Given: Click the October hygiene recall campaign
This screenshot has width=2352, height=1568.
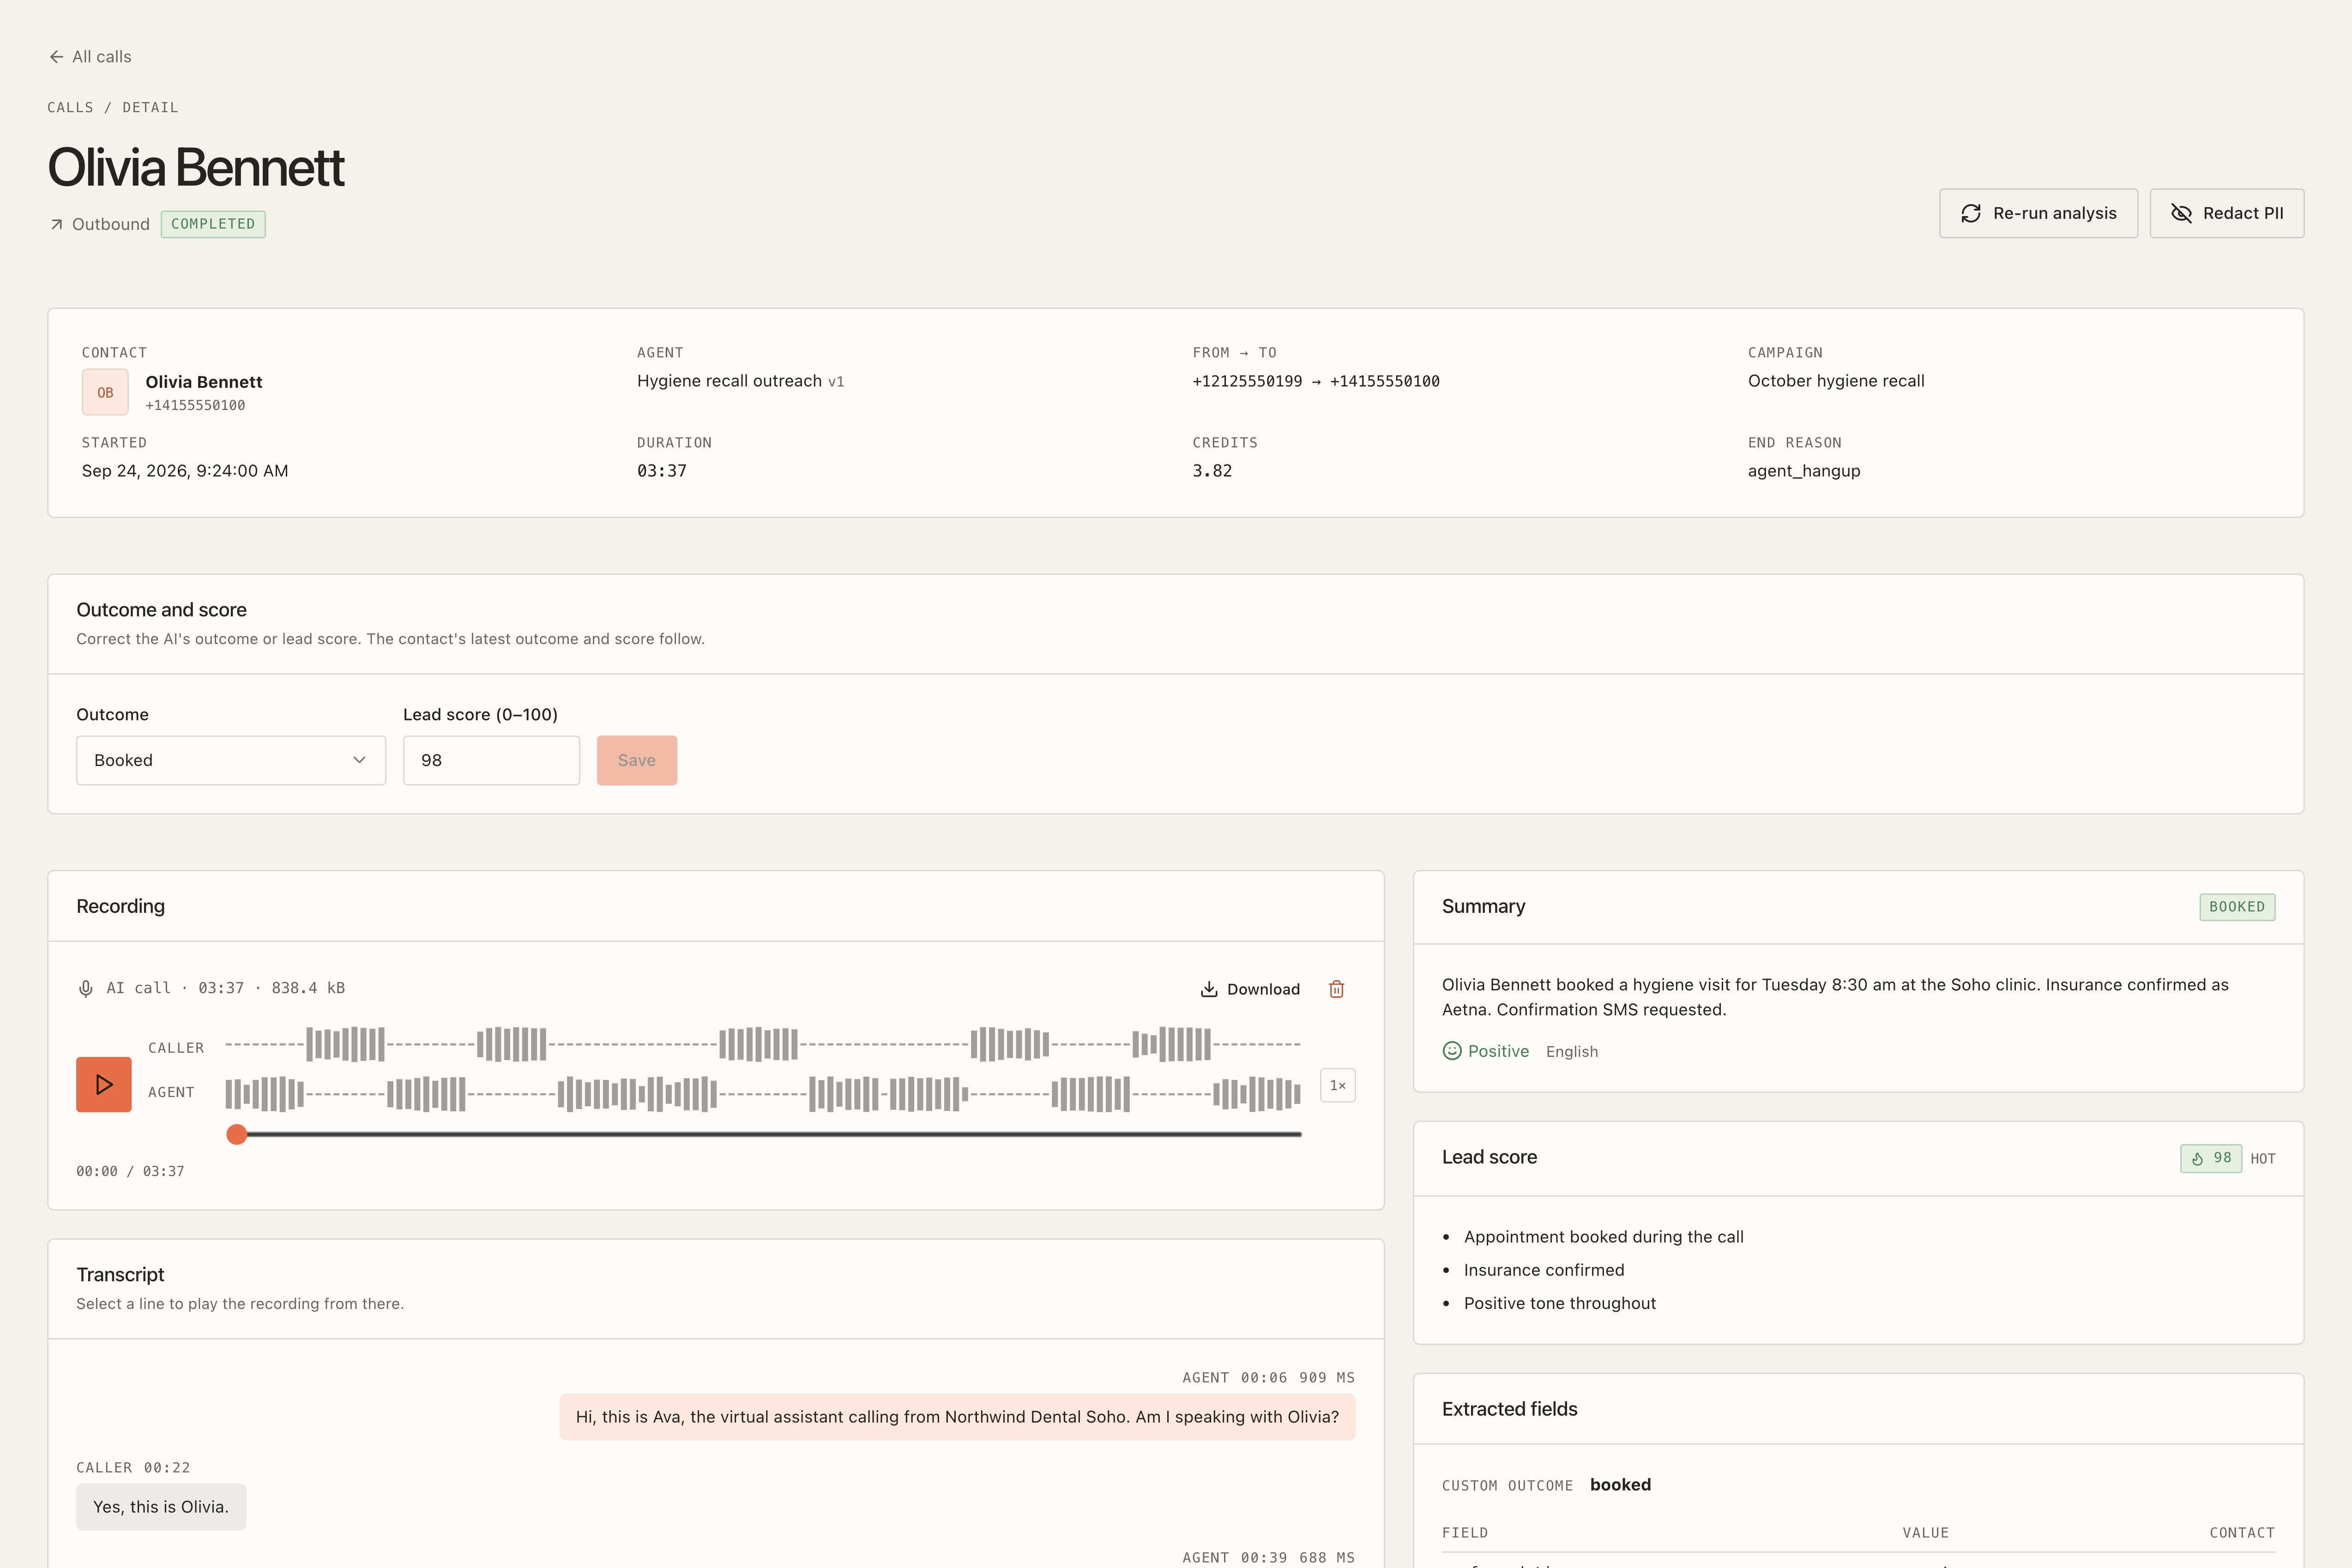Looking at the screenshot, I should click(x=1836, y=381).
